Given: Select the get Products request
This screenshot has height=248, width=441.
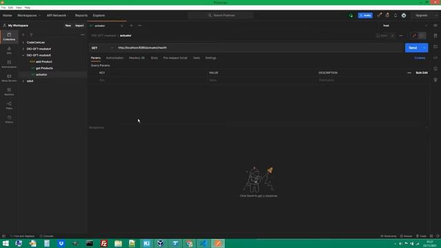Looking at the screenshot, I should [x=44, y=68].
